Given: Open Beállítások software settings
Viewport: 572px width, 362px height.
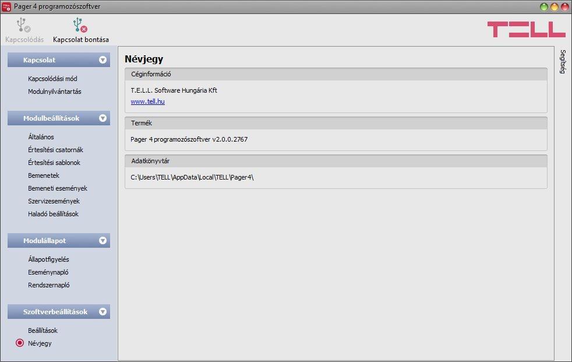Looking at the screenshot, I should point(43,331).
